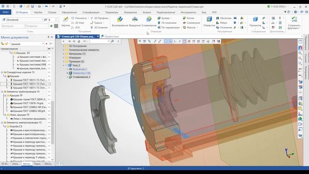Select the 3D Профиль tool
Viewport: 309px width, 174px height.
(x=99, y=18)
